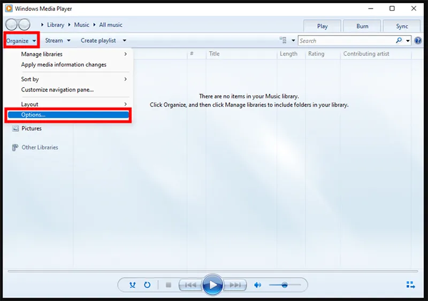This screenshot has height=301, width=428.
Task: Switch to the Play tab
Action: (x=322, y=26)
